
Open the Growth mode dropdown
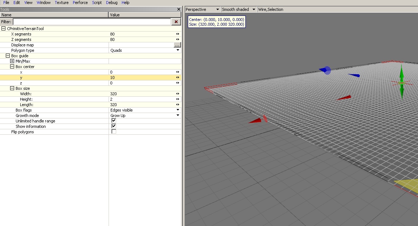click(178, 115)
